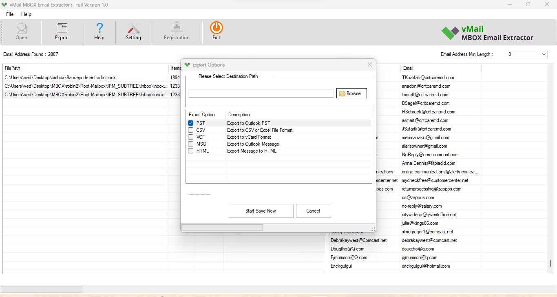Open the Setting tools icon

point(133,31)
